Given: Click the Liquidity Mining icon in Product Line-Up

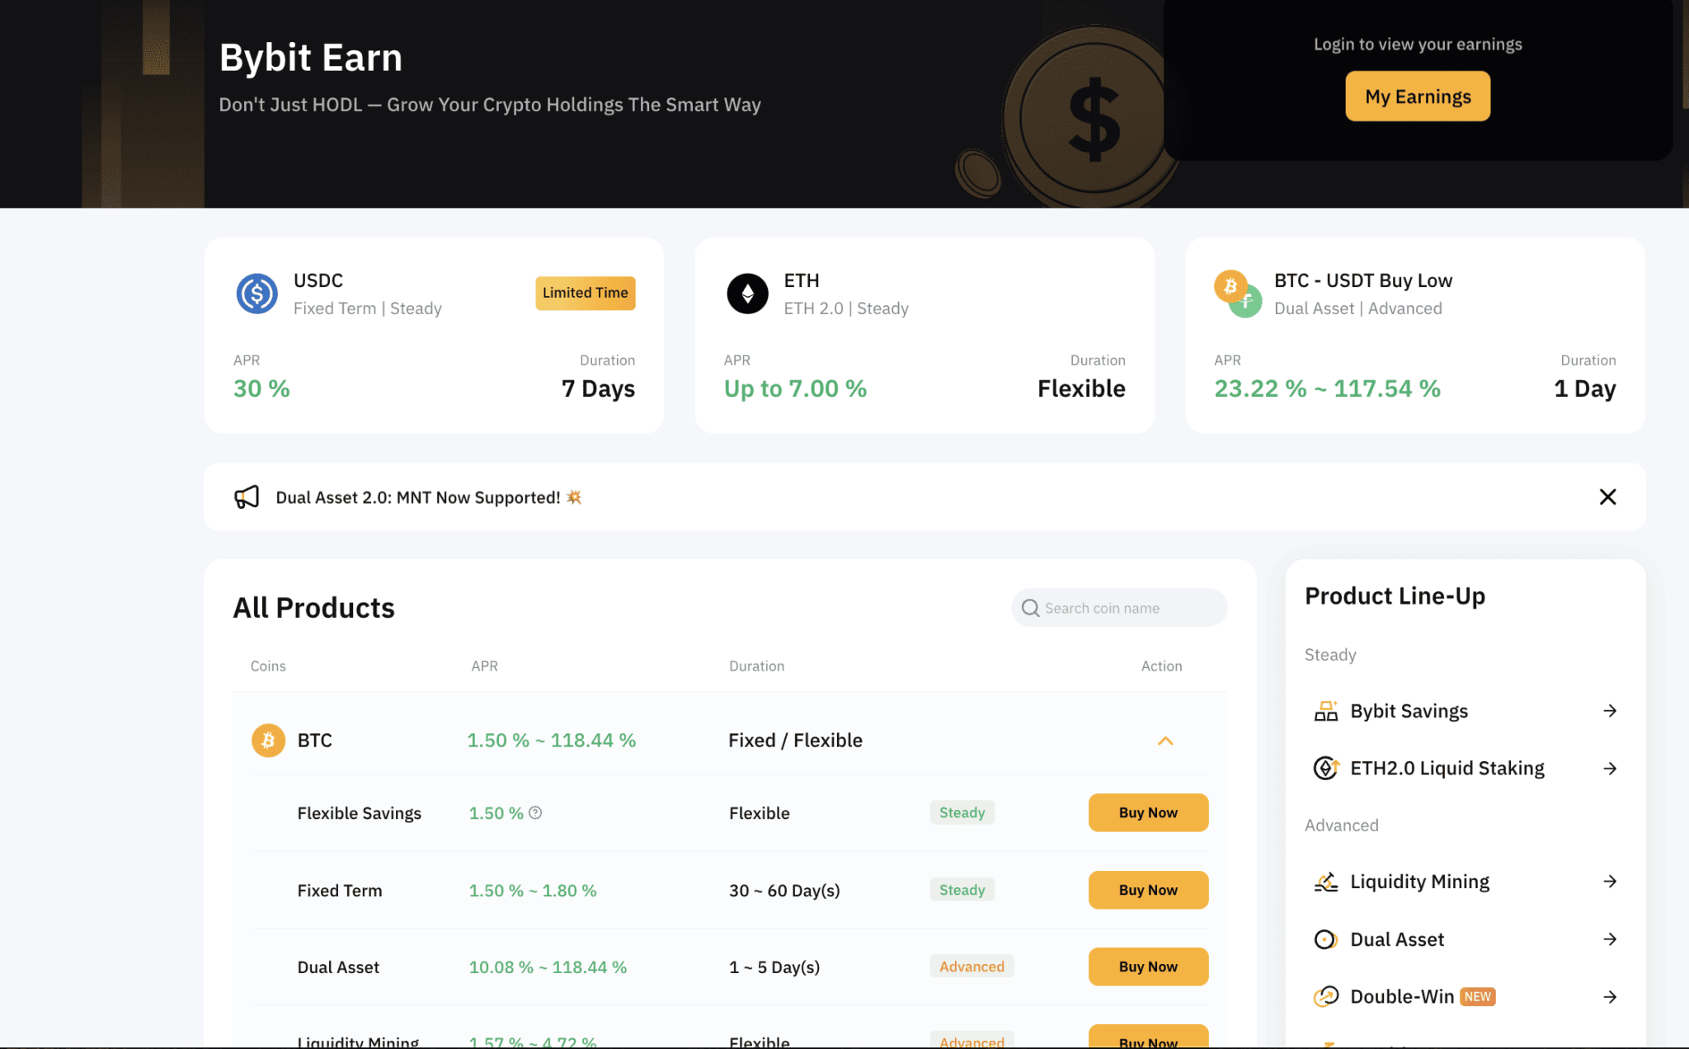Looking at the screenshot, I should (1325, 882).
